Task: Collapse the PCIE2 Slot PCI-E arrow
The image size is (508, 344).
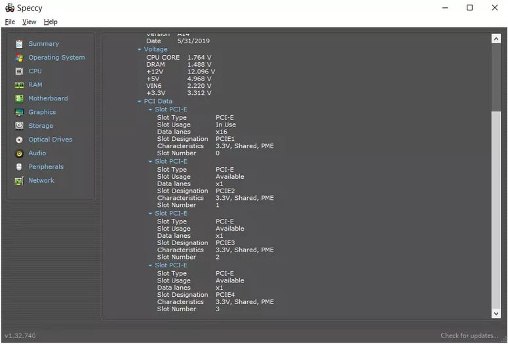Action: (150, 161)
